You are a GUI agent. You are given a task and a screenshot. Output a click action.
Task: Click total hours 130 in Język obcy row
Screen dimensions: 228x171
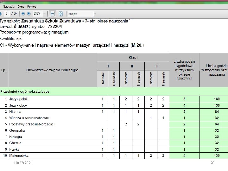(217, 105)
